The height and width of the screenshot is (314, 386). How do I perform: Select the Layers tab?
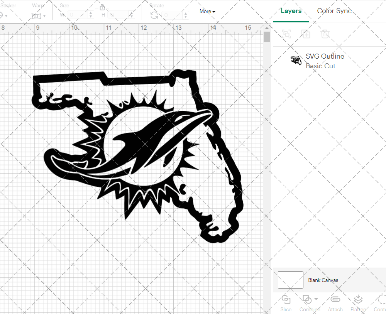tap(291, 11)
